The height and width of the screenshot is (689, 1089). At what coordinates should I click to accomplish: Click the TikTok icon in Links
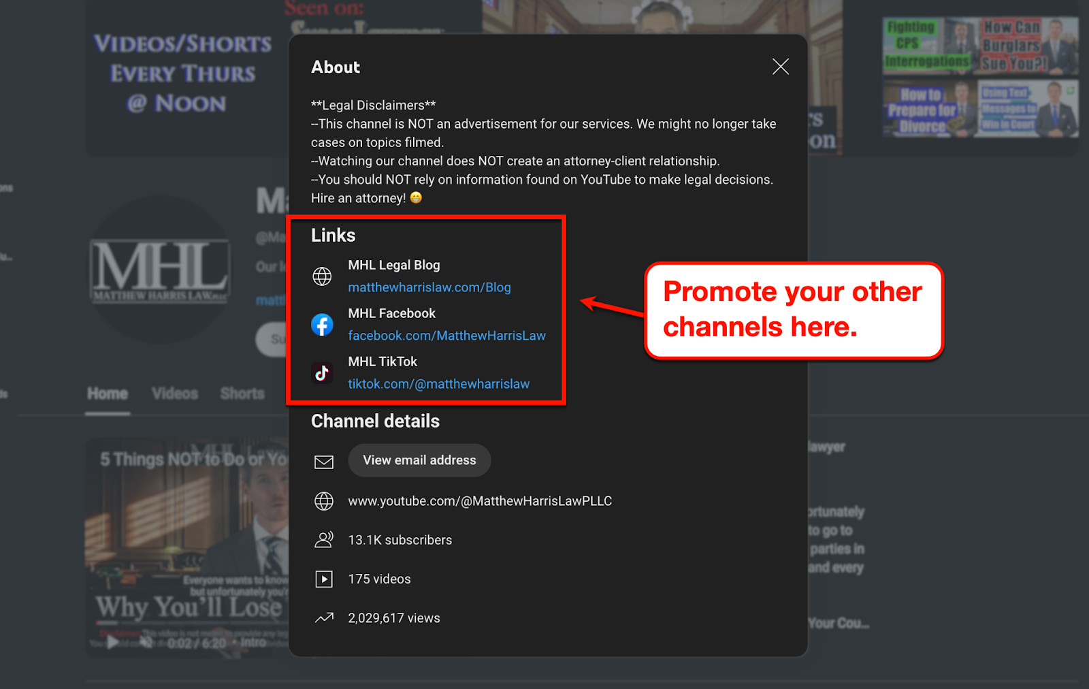[322, 373]
